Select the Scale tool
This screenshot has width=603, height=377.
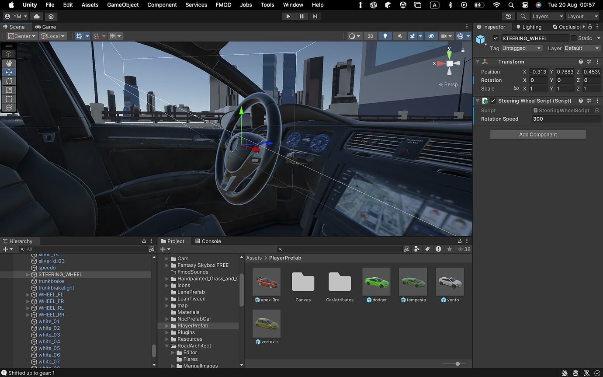click(x=9, y=90)
